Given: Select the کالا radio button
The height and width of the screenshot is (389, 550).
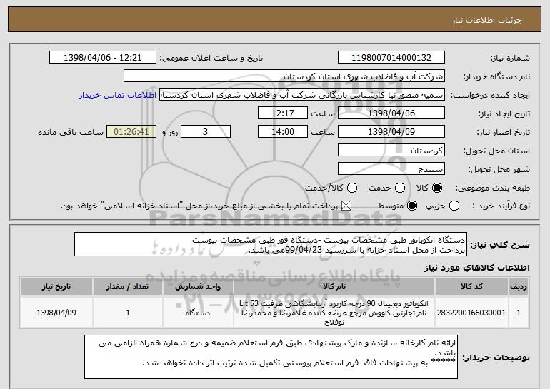Looking at the screenshot, I should (437, 188).
